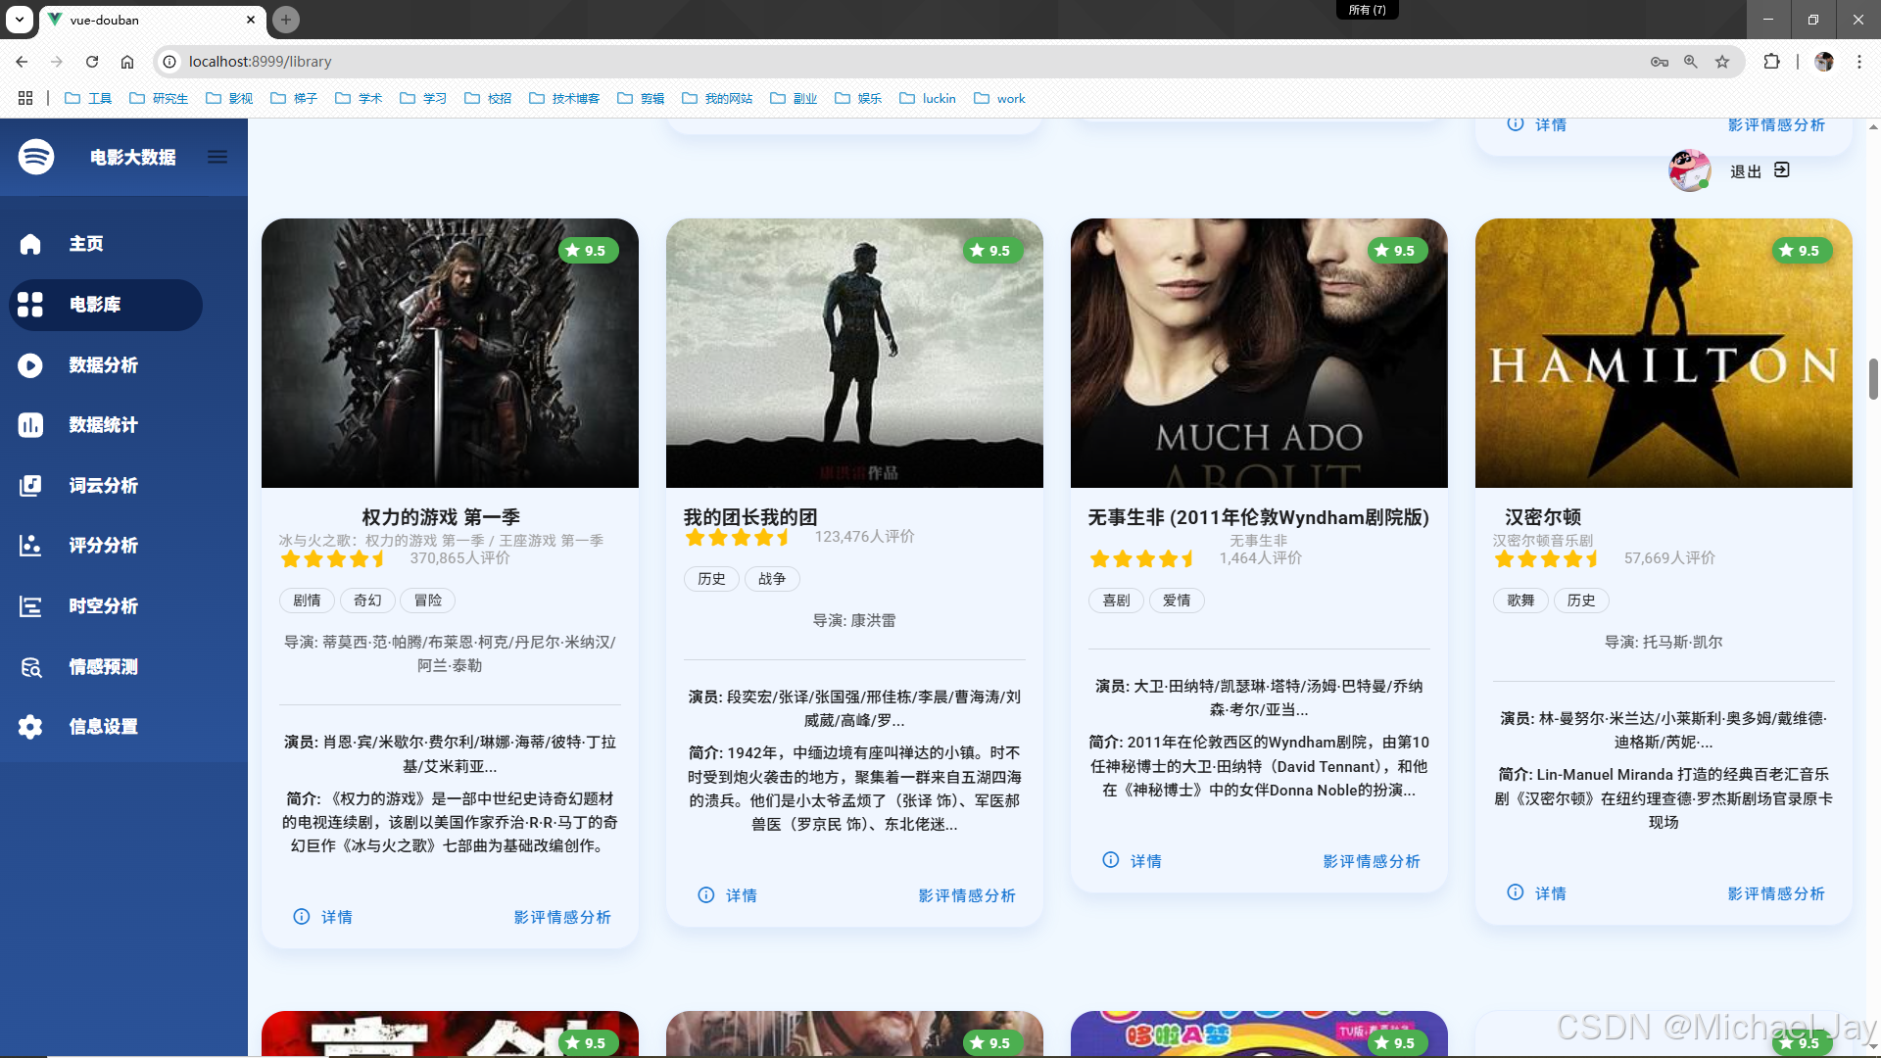Open the 技术博客 bookmark folder

[x=564, y=98]
